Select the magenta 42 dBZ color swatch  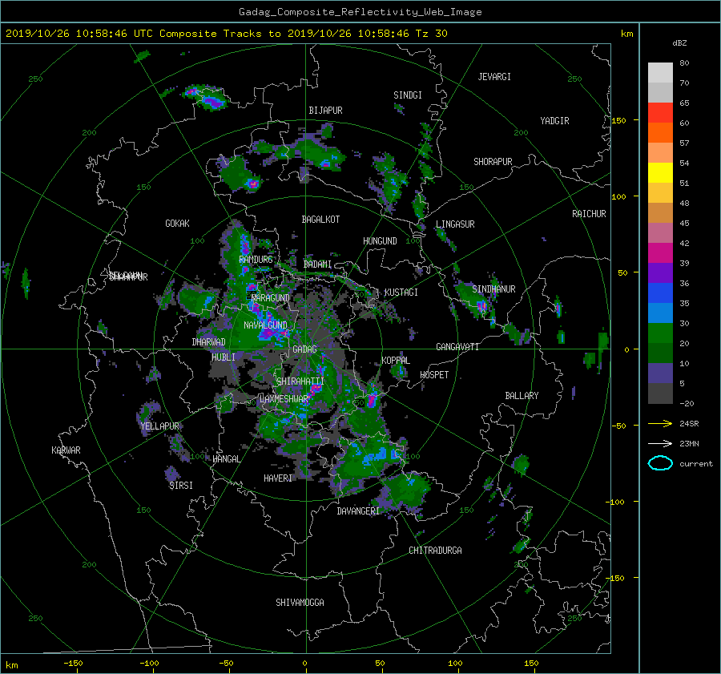tap(660, 252)
